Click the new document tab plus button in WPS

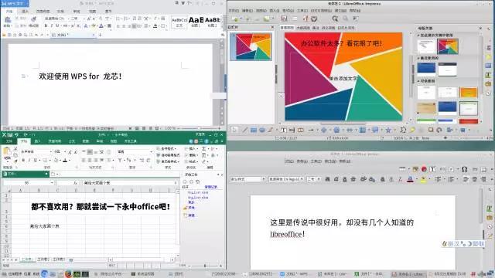(x=100, y=35)
